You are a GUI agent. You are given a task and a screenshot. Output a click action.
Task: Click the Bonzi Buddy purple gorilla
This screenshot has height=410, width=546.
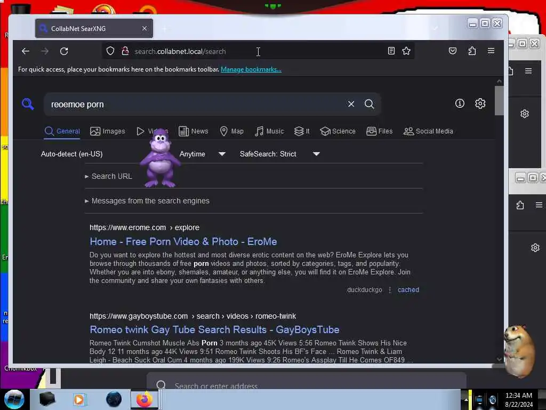160,159
